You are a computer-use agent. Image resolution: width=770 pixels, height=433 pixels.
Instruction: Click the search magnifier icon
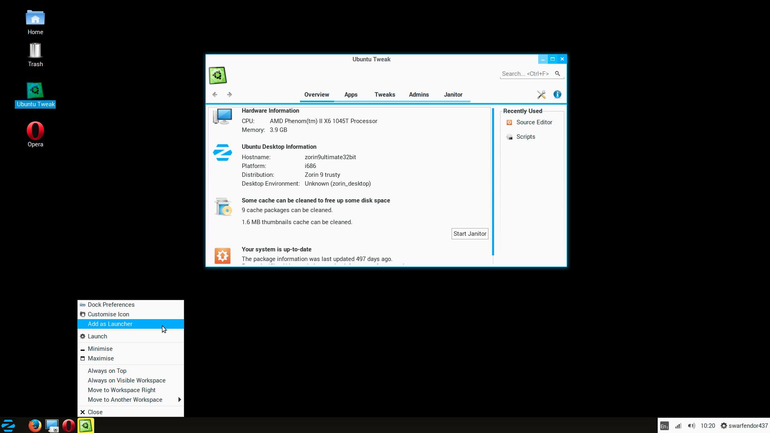(557, 73)
